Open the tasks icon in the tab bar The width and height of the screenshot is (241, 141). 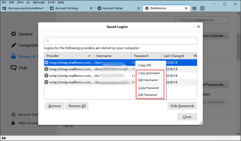pos(201,8)
